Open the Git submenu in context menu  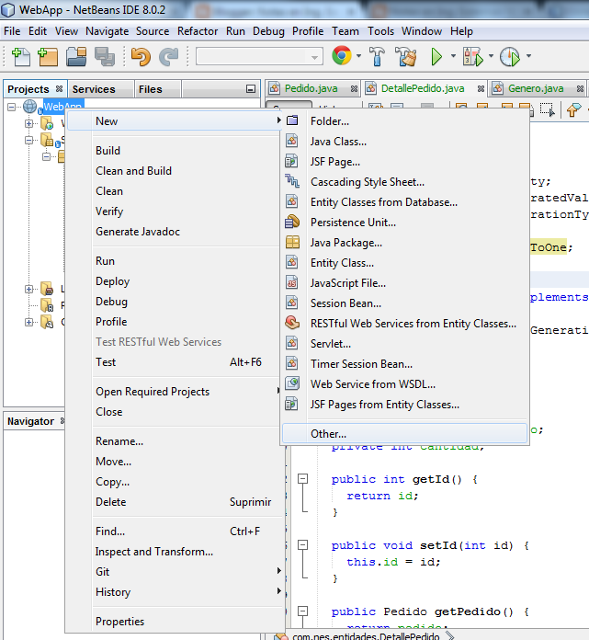[175, 572]
